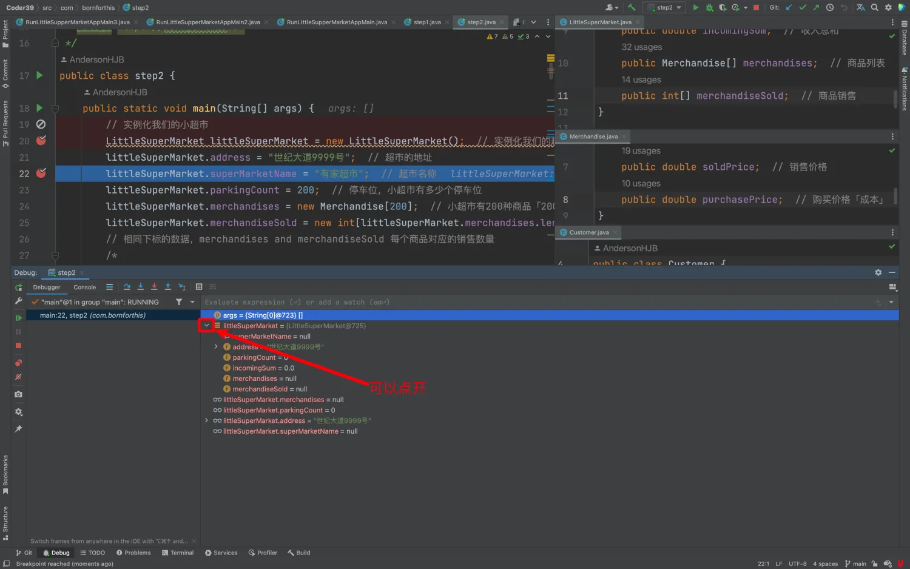
Task: Click Step Out in the debugger toolbar
Action: tap(168, 287)
